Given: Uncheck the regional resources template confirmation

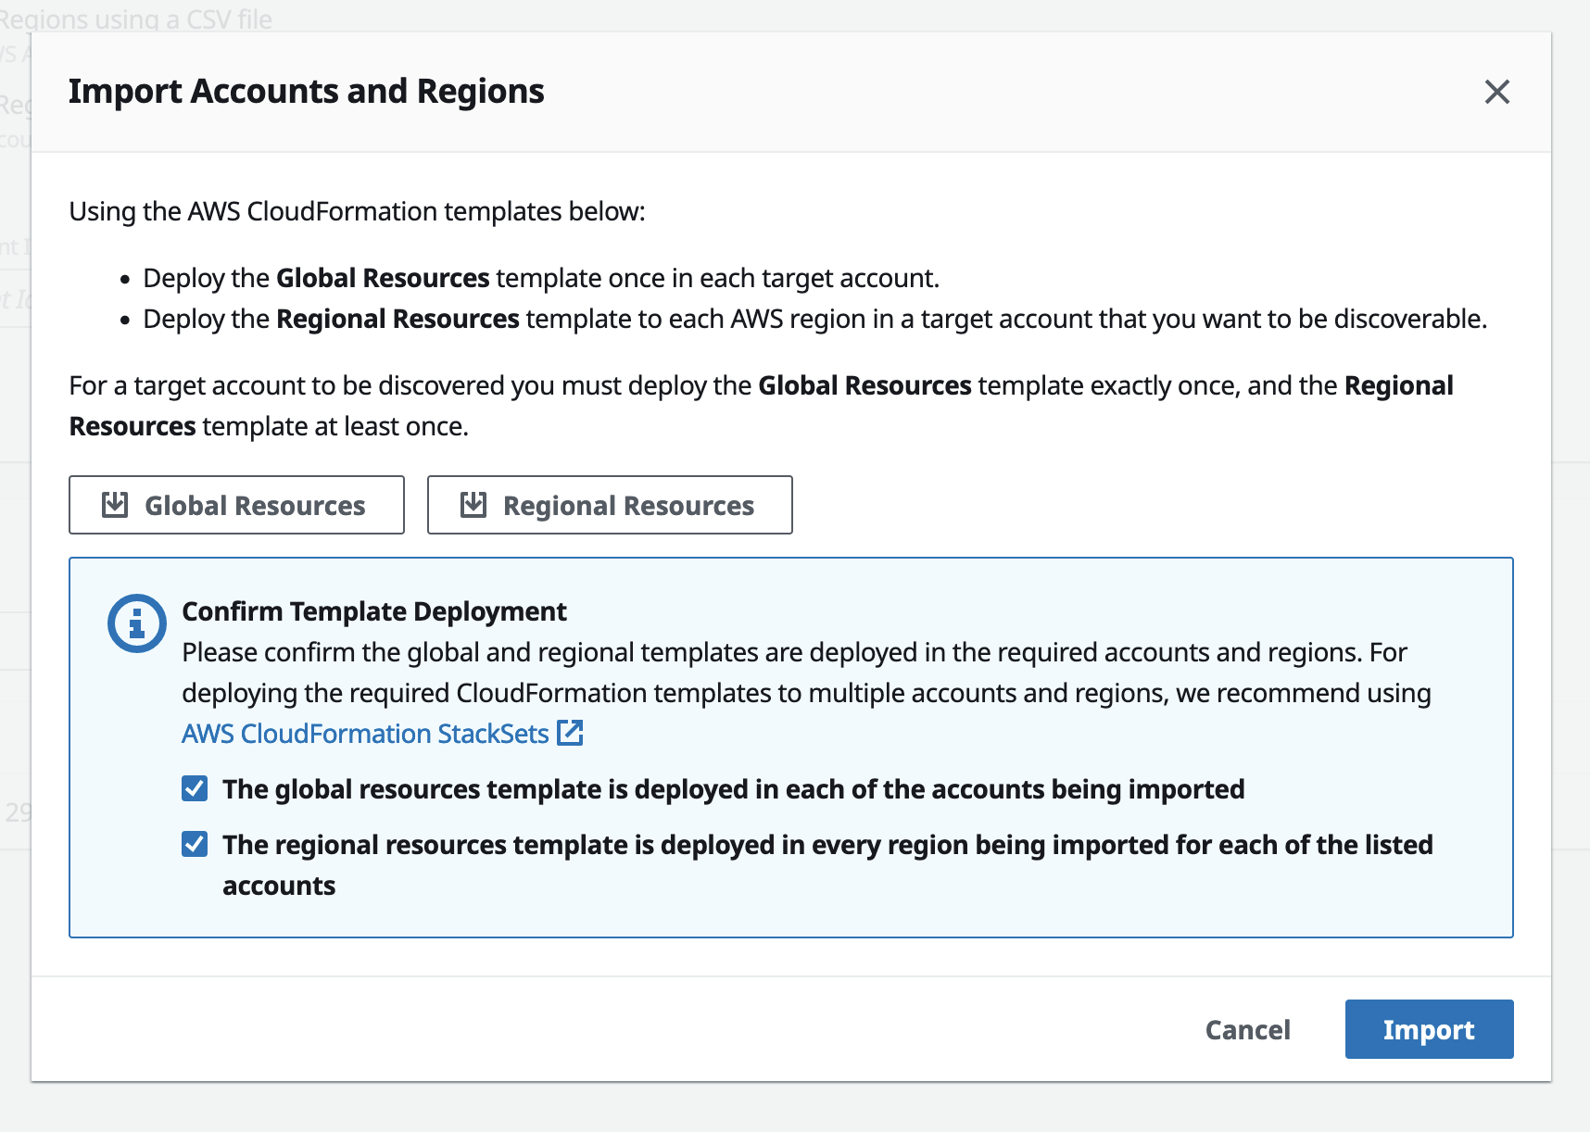Looking at the screenshot, I should 194,844.
